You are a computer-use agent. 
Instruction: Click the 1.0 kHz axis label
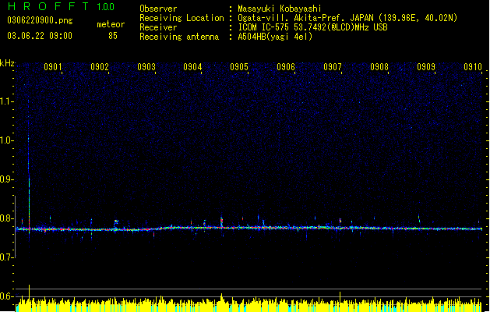[x=6, y=140]
